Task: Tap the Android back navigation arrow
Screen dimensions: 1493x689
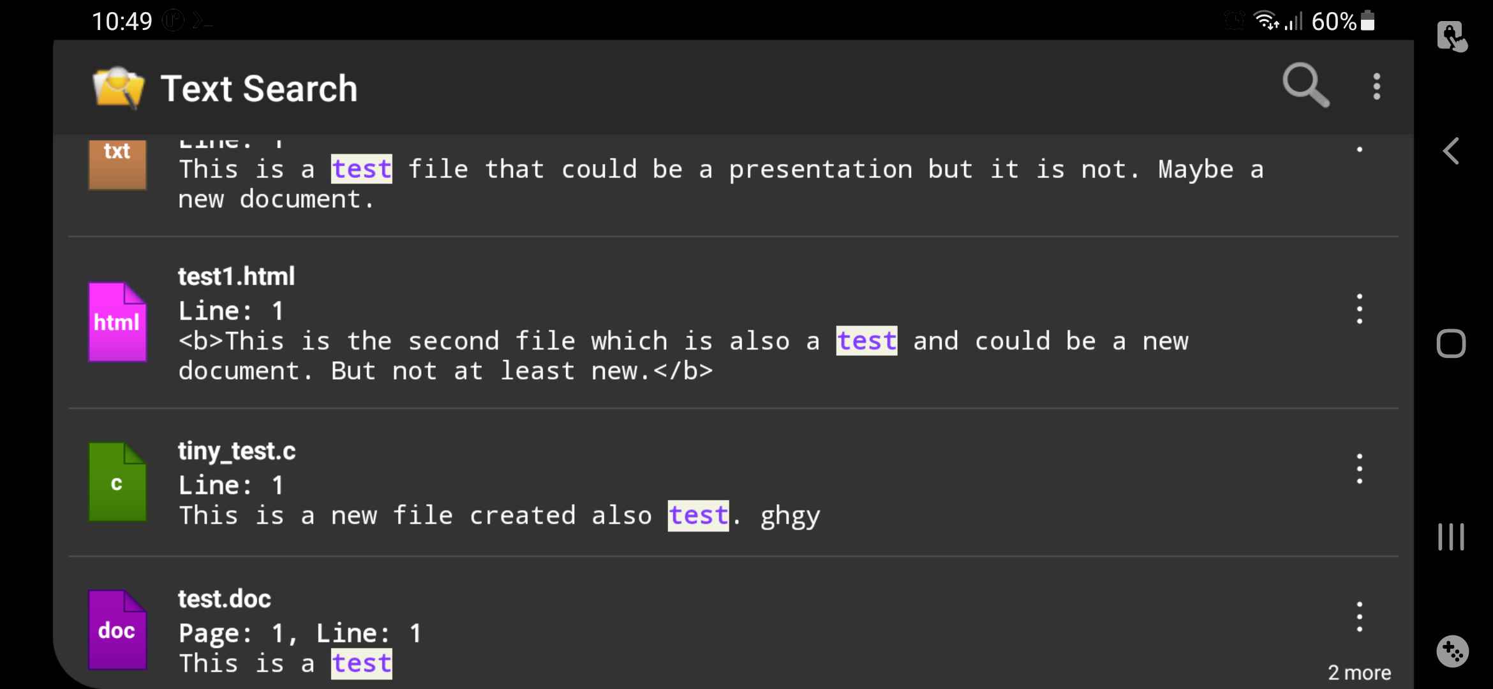Action: click(1451, 151)
